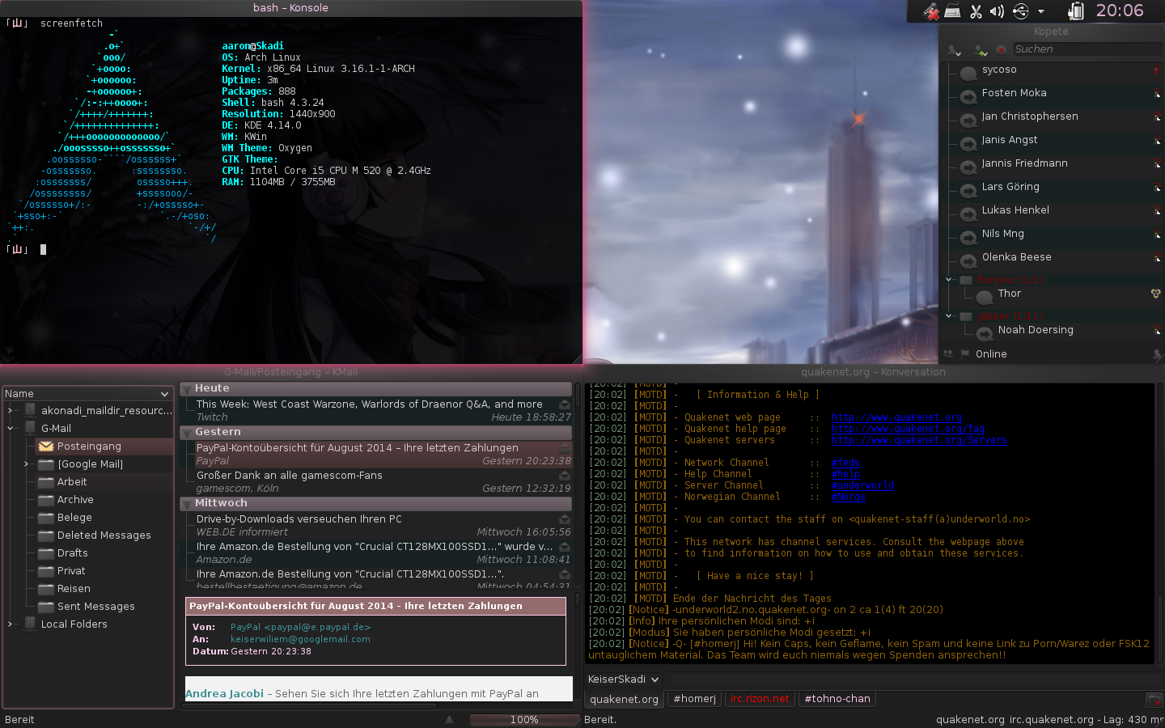Click the Arbeit folder icon
The height and width of the screenshot is (728, 1165).
(46, 482)
